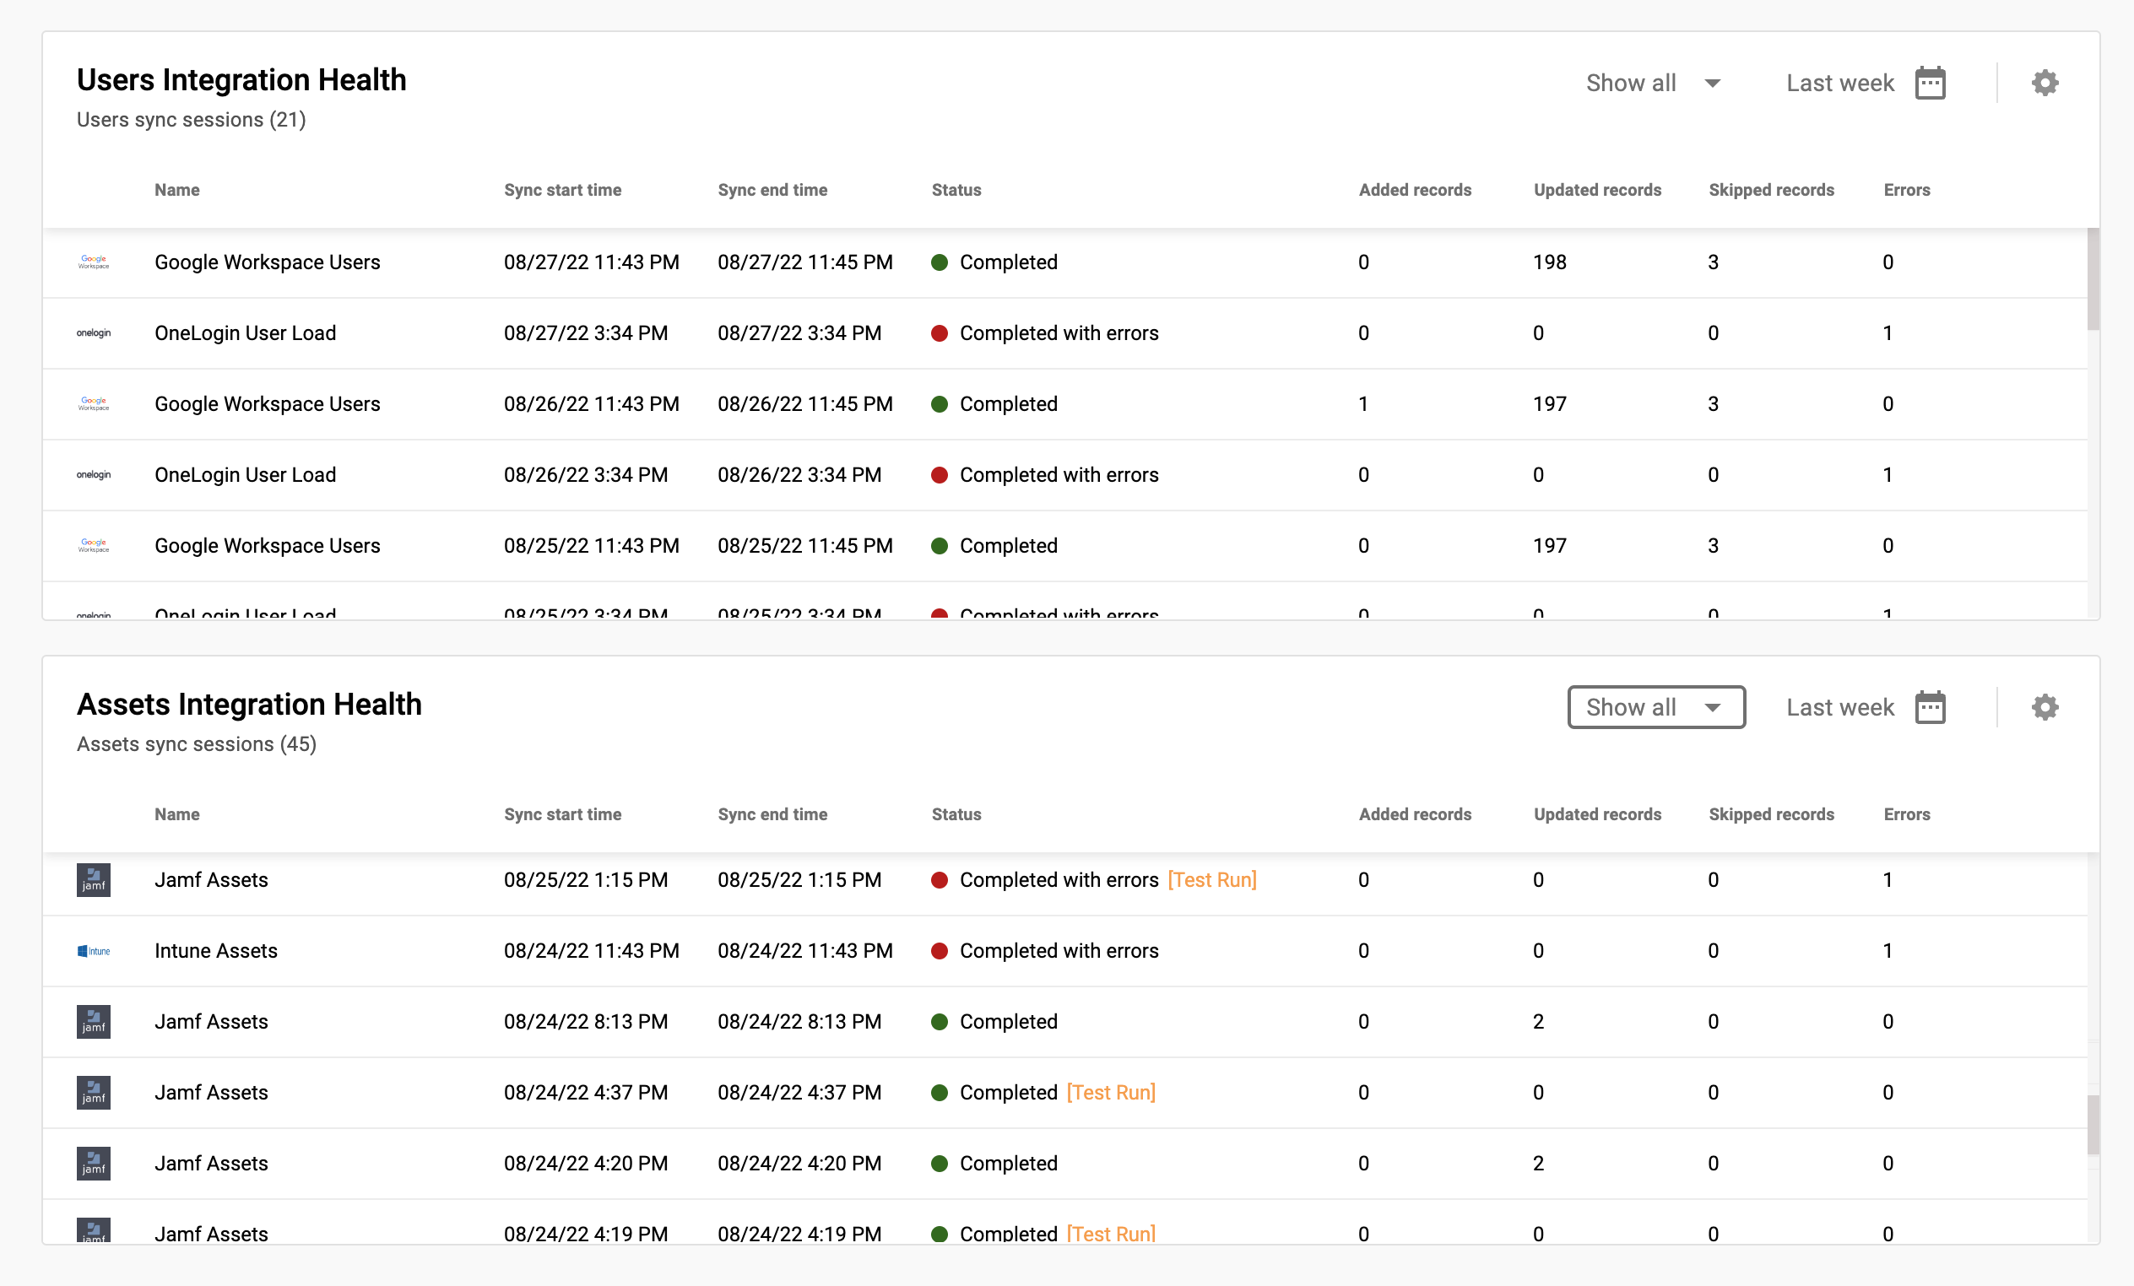Click the Jamf logo in 08/25/22 1:15 PM row
This screenshot has height=1286, width=2134.
pos(94,880)
